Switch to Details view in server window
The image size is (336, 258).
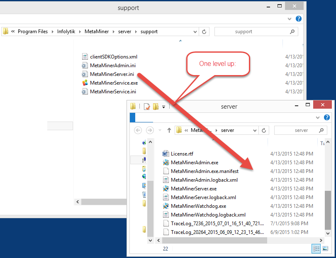point(316,248)
